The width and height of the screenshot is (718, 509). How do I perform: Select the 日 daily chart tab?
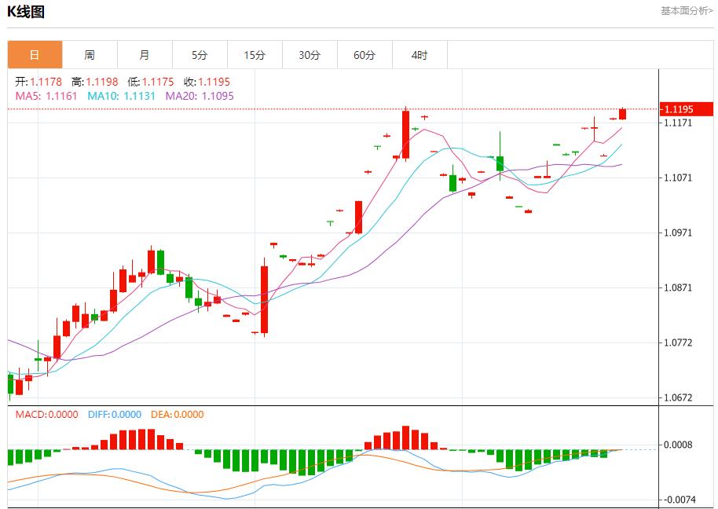[x=35, y=55]
